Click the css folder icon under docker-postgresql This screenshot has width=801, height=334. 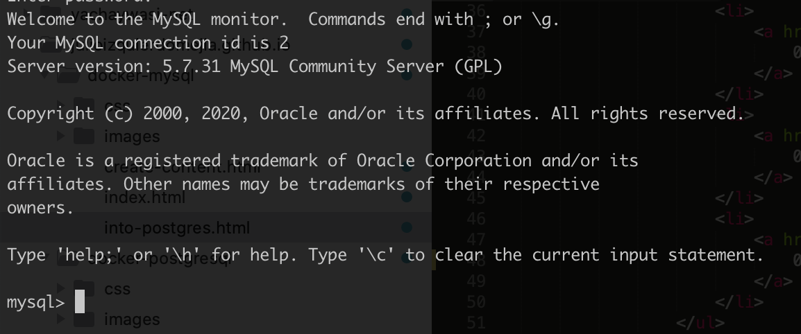[x=84, y=289]
